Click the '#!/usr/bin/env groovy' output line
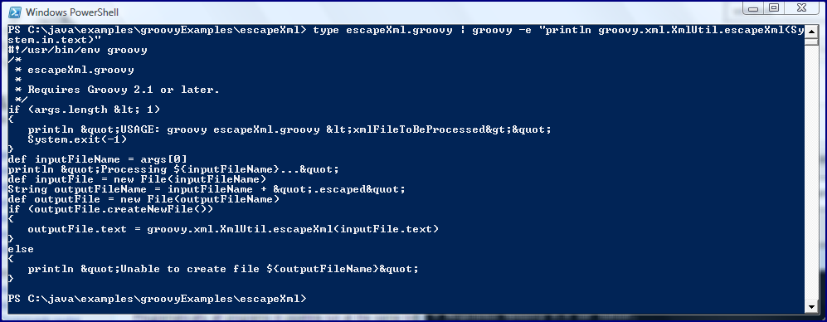Viewport: 827px width, 322px height. coord(77,50)
